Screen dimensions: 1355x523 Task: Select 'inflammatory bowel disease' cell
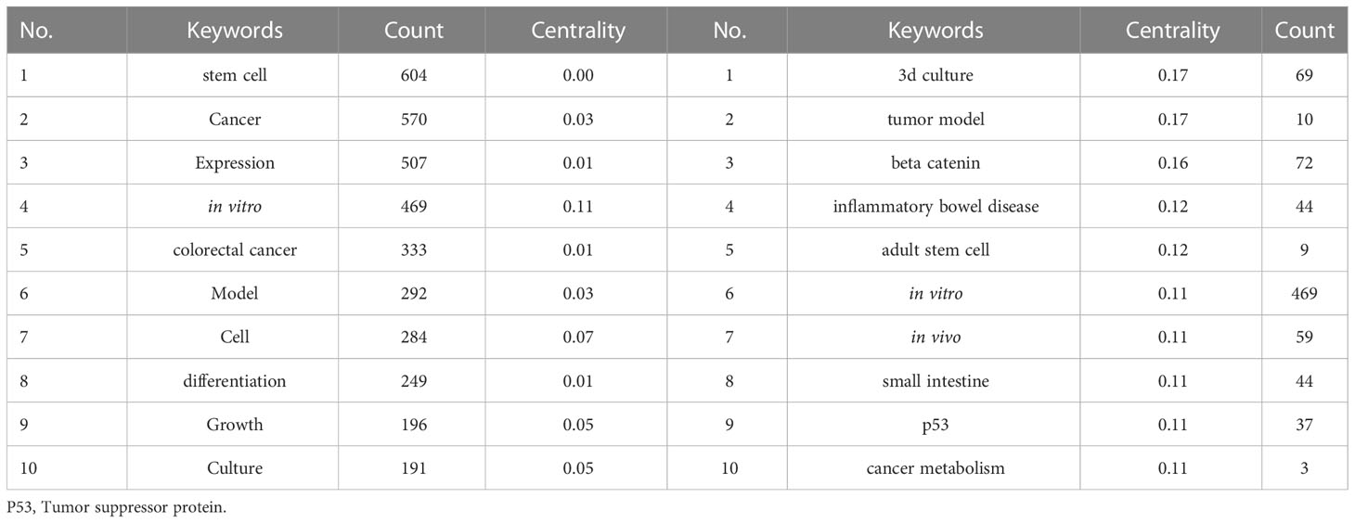936,206
